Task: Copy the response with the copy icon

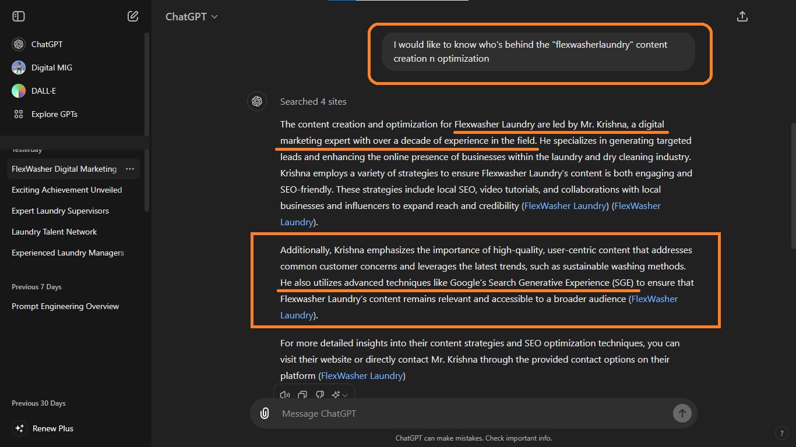Action: (x=302, y=395)
